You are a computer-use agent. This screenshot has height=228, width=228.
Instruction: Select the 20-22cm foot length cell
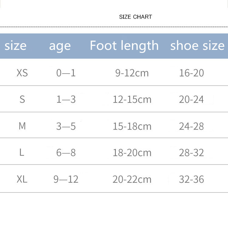point(132,179)
